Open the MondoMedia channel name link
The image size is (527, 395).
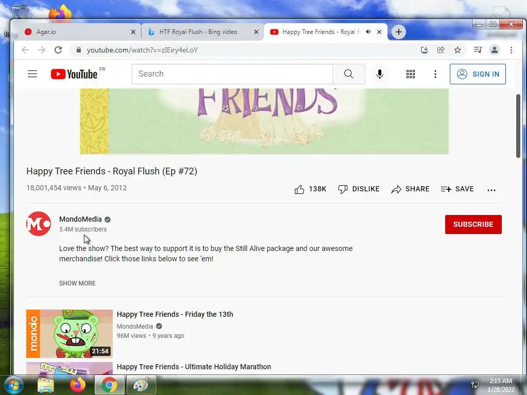pyautogui.click(x=80, y=219)
